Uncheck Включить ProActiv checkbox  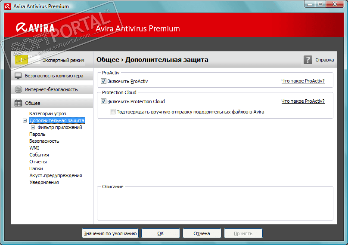104,81
